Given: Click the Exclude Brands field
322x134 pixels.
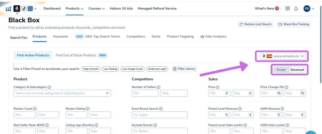Looking at the screenshot, I should (x=159, y=131).
